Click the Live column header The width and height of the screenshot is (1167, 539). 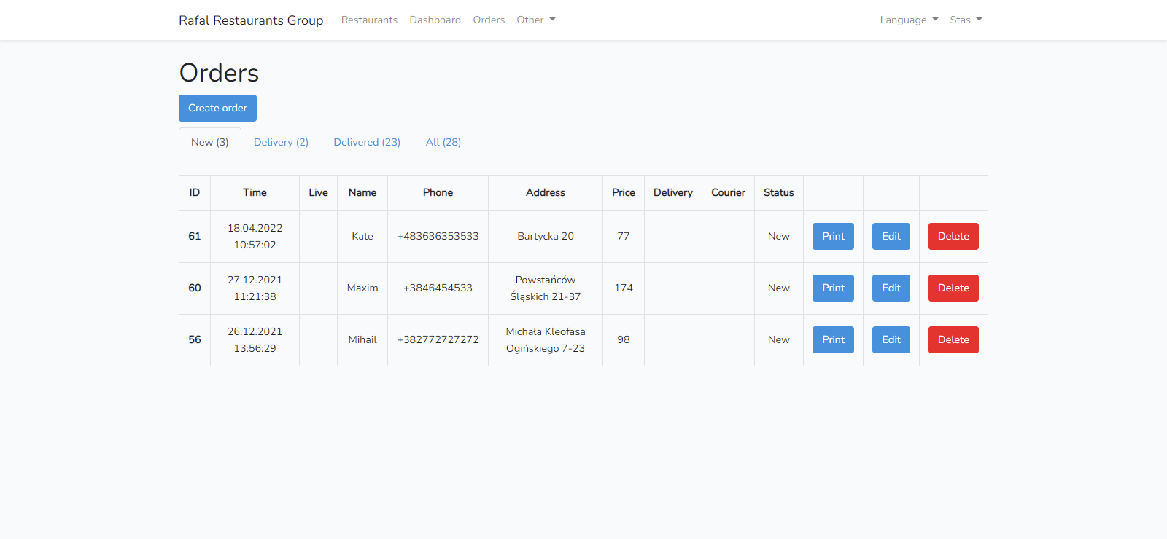[318, 192]
